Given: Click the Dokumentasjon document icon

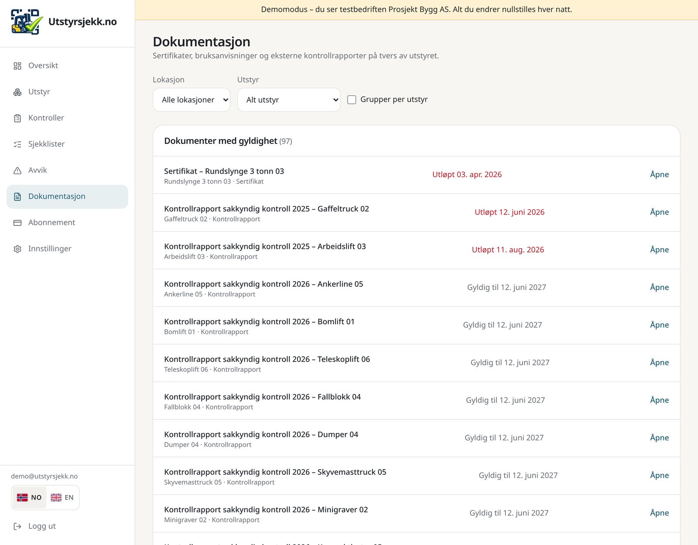Looking at the screenshot, I should (17, 197).
